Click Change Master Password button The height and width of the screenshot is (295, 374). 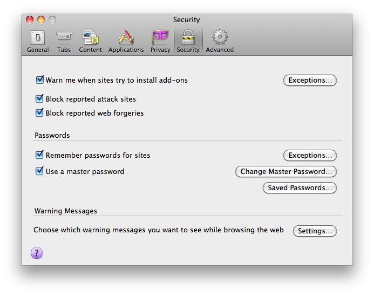(x=285, y=171)
